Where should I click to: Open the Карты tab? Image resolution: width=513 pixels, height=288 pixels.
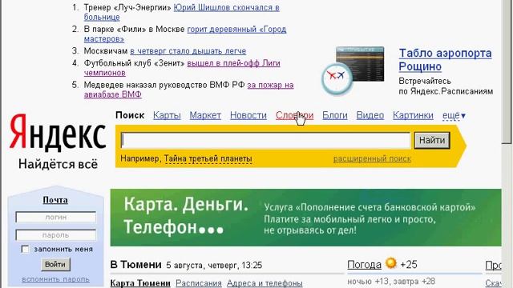(167, 115)
